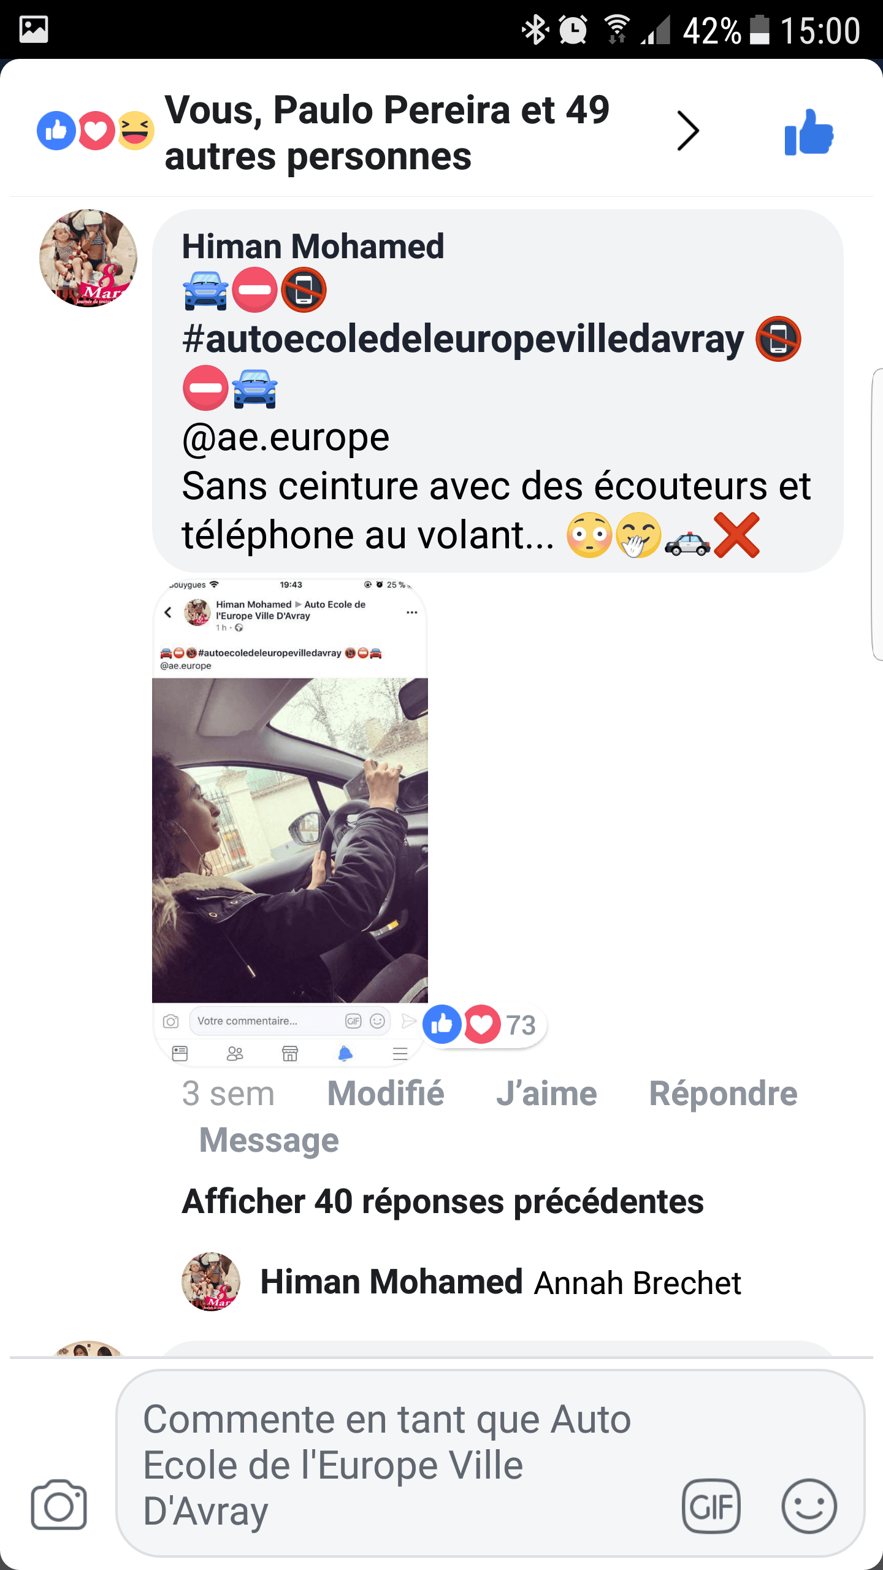
Task: Tap Répondre under the comment
Action: click(x=723, y=1093)
